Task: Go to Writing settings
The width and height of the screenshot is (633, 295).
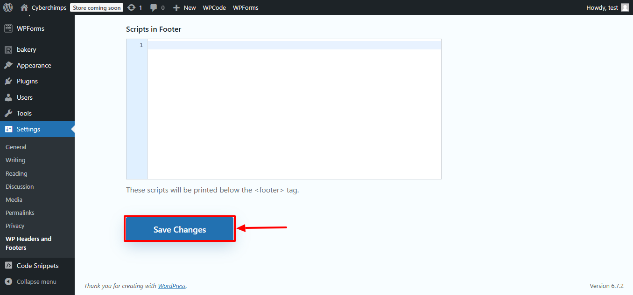Action: click(15, 160)
